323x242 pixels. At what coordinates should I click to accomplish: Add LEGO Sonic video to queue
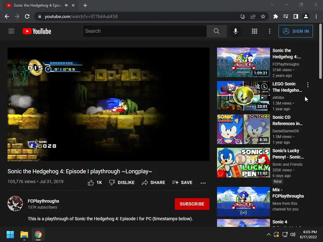pos(264,97)
